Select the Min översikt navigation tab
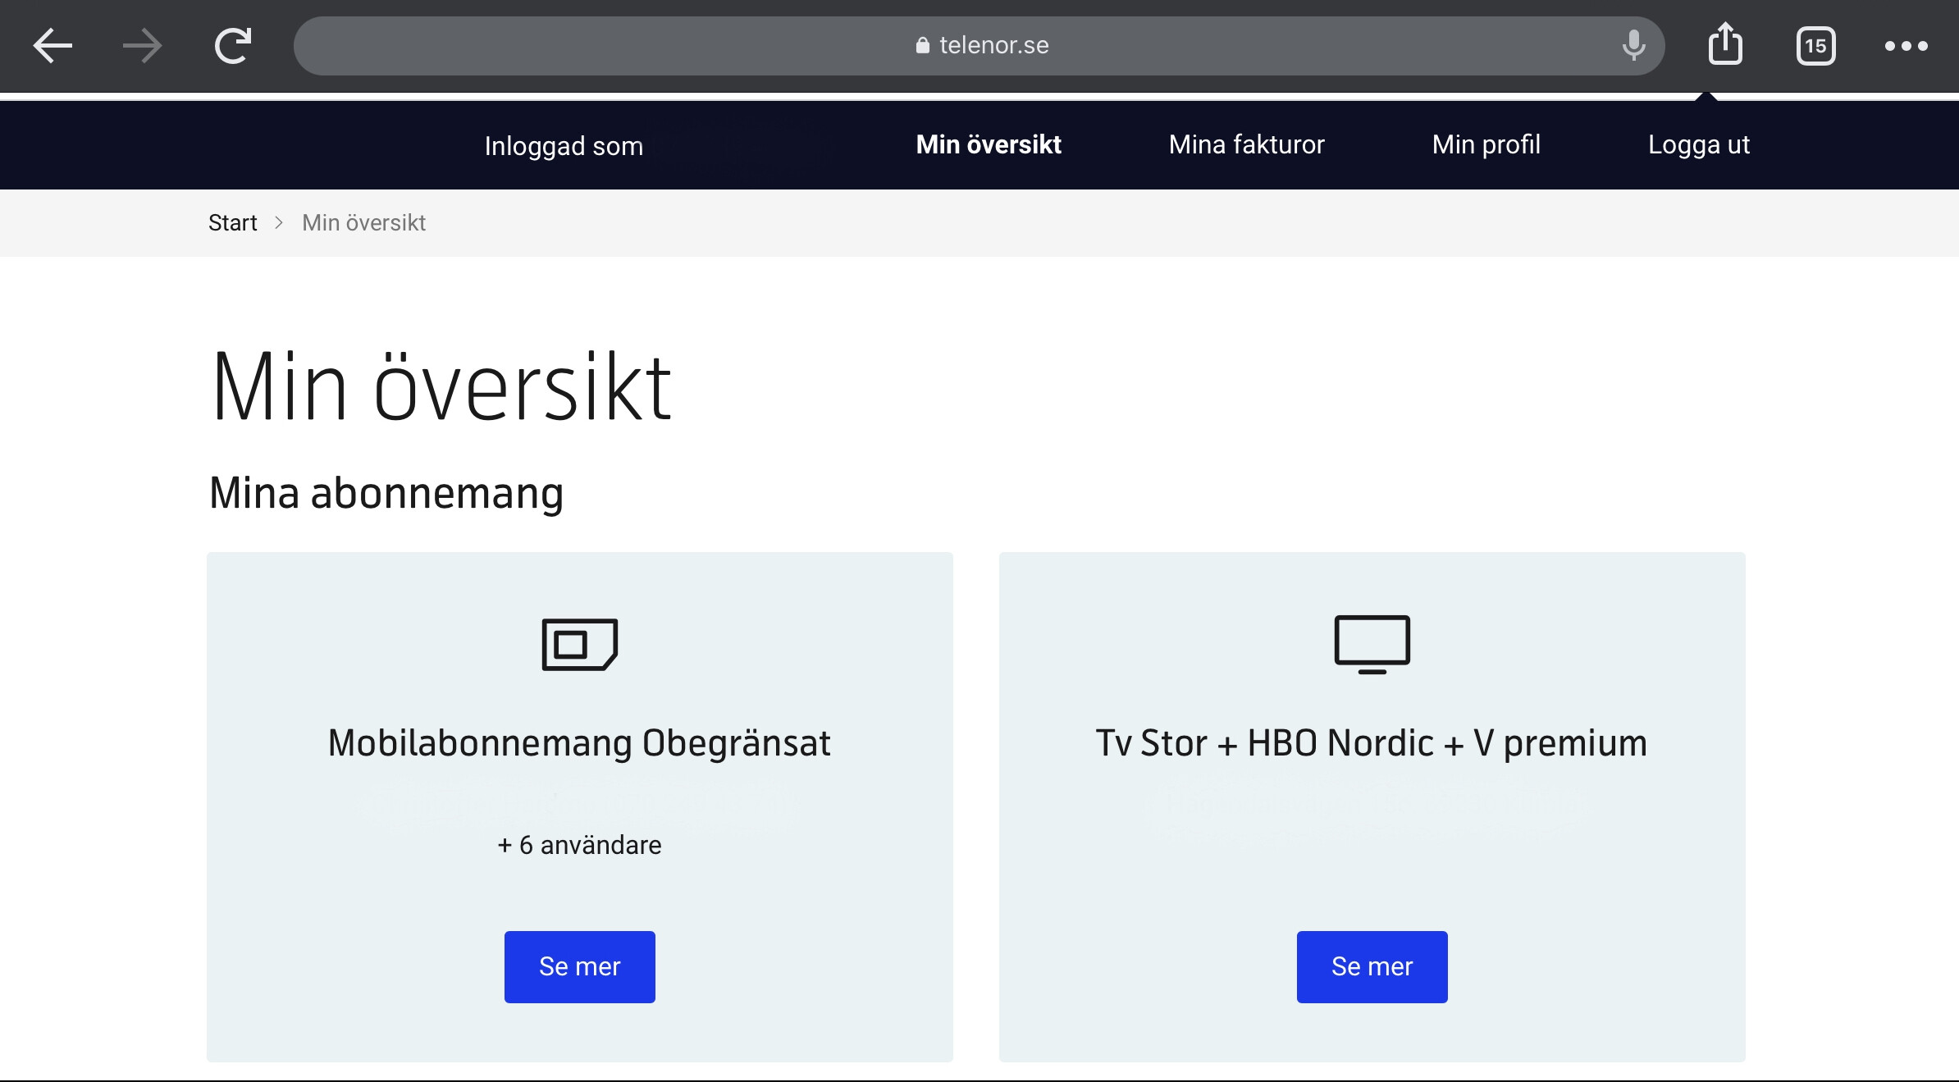Viewport: 1959px width, 1082px height. (989, 144)
